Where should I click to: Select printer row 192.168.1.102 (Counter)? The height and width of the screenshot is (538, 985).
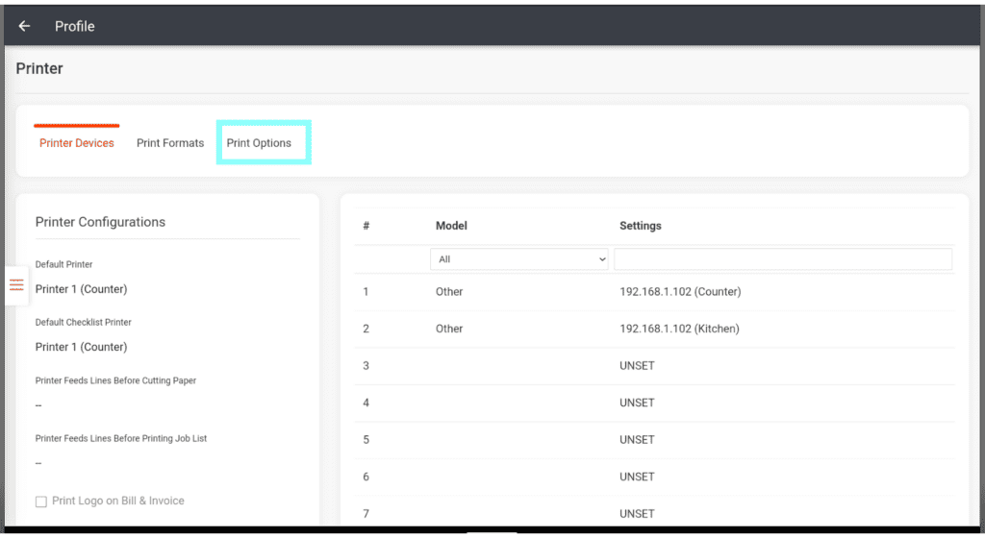(680, 292)
